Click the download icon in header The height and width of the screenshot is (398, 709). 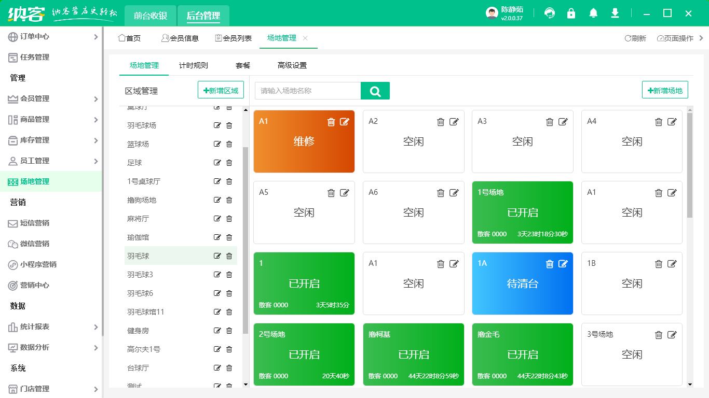point(615,13)
